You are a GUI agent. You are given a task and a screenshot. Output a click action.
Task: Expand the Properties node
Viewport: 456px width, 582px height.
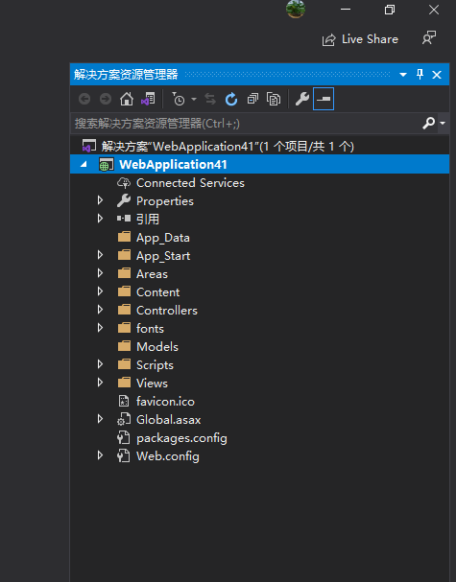[x=100, y=200]
